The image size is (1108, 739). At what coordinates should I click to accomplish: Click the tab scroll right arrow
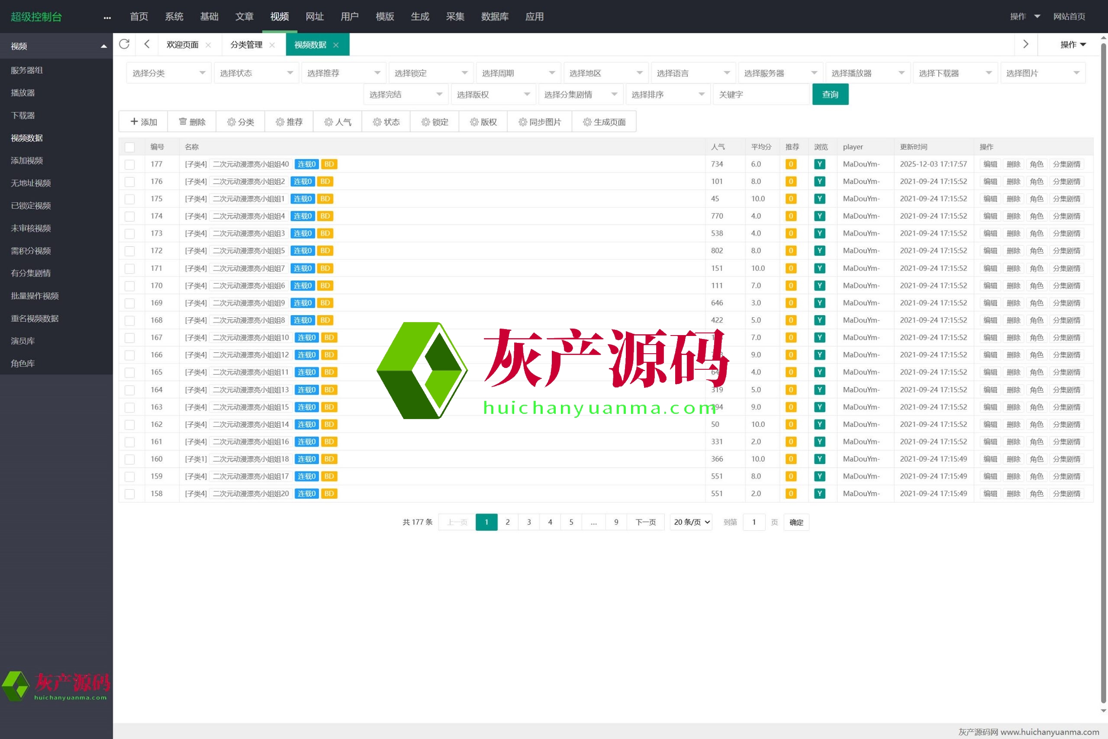click(1025, 44)
